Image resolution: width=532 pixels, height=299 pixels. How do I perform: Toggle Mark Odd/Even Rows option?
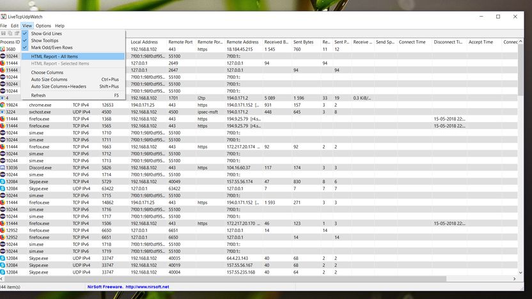[73, 47]
